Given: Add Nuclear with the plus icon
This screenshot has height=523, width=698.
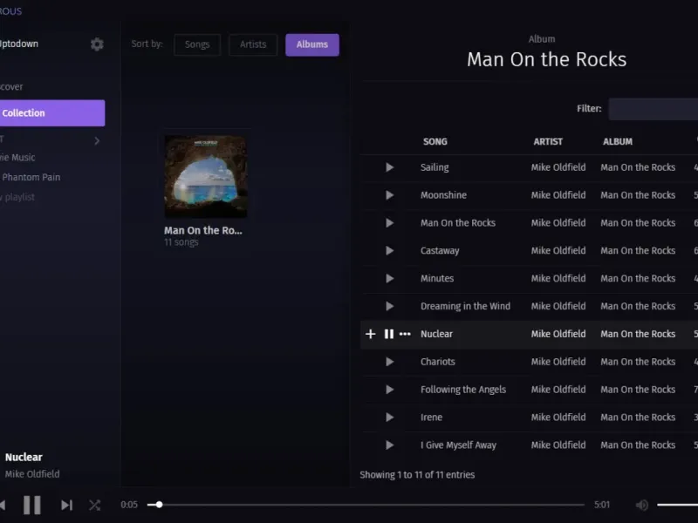Looking at the screenshot, I should [370, 334].
